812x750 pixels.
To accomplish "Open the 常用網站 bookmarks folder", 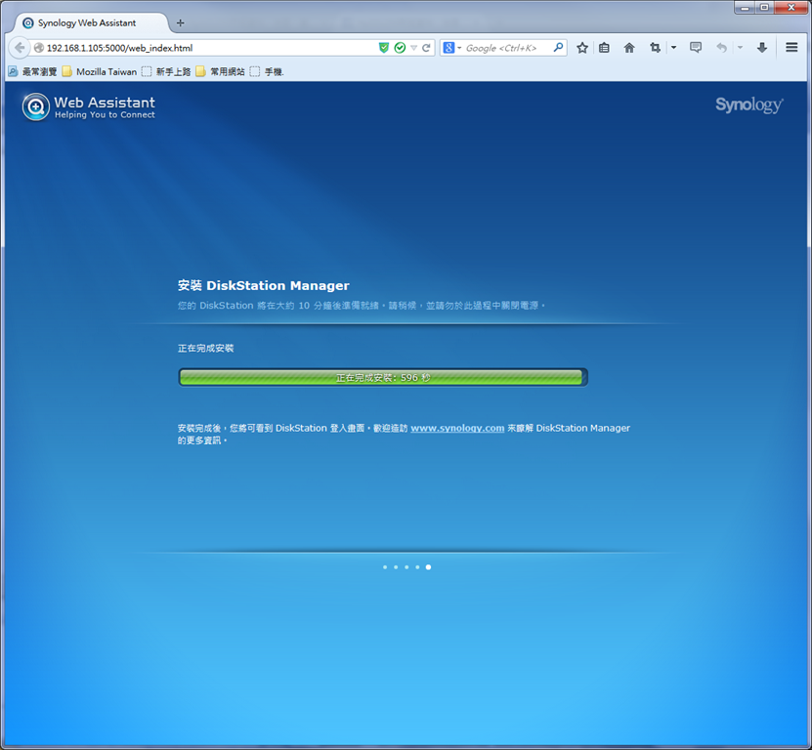I will [220, 71].
